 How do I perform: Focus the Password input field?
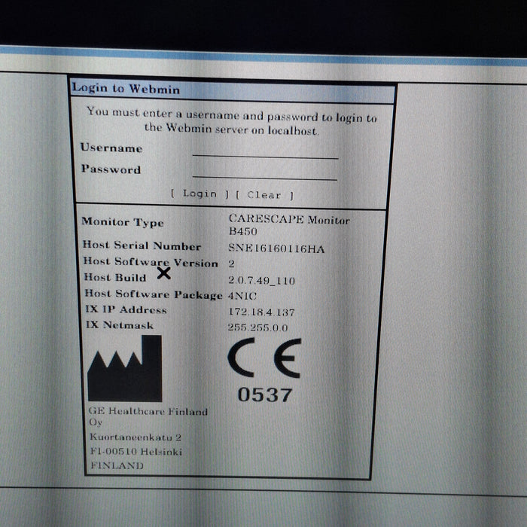(265, 172)
